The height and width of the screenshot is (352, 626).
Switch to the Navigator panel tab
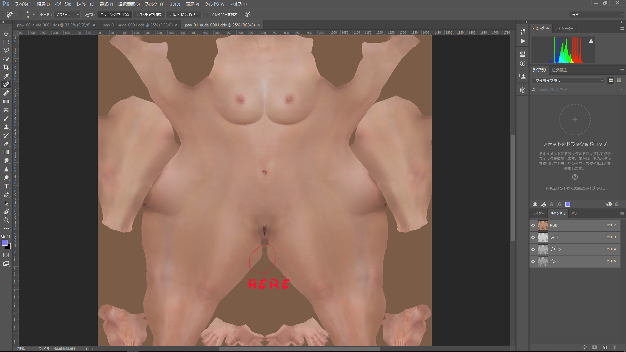point(564,29)
